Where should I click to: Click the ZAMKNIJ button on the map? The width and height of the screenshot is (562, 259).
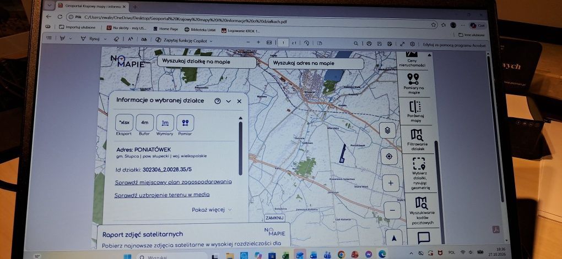(x=274, y=218)
